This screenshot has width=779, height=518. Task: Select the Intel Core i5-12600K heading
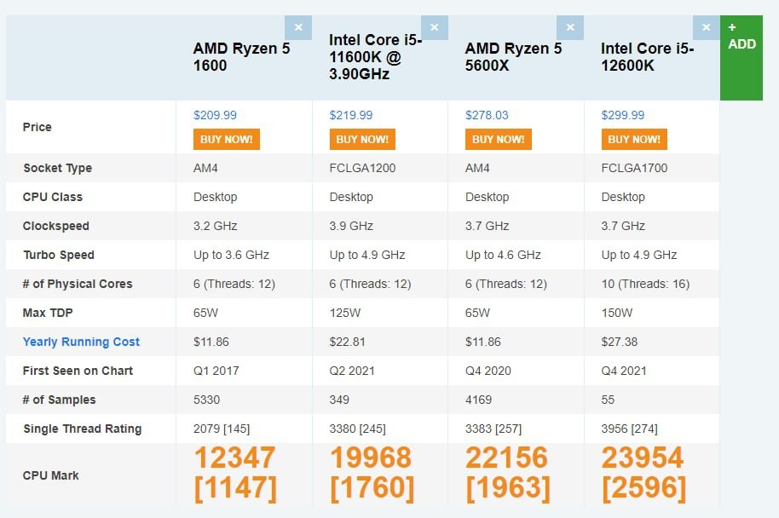coord(648,57)
